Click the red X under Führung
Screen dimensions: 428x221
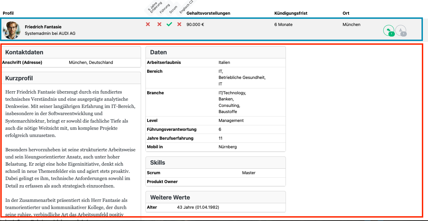159,25
